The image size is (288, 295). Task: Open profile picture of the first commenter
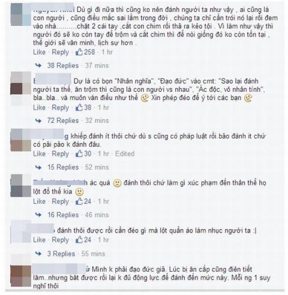click(x=21, y=14)
